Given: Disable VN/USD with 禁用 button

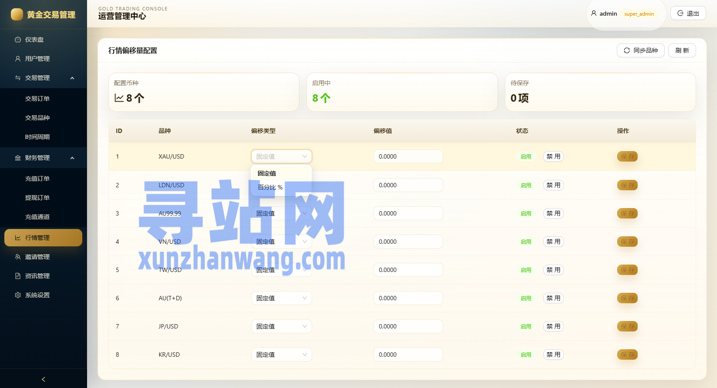Looking at the screenshot, I should (x=553, y=242).
